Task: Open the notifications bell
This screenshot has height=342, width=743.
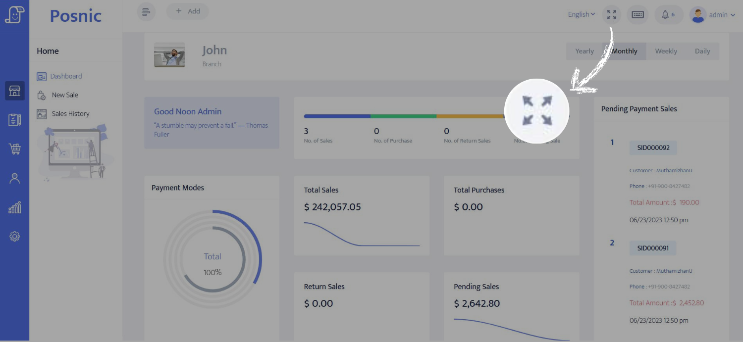Action: pos(668,14)
